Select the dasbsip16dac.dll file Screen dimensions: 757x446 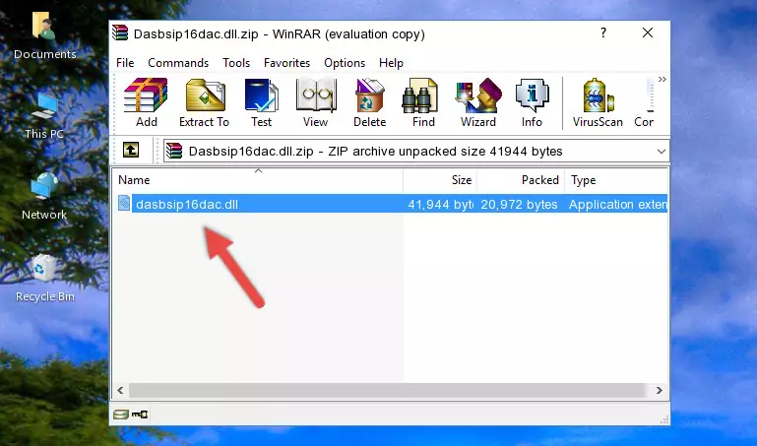tap(391, 204)
